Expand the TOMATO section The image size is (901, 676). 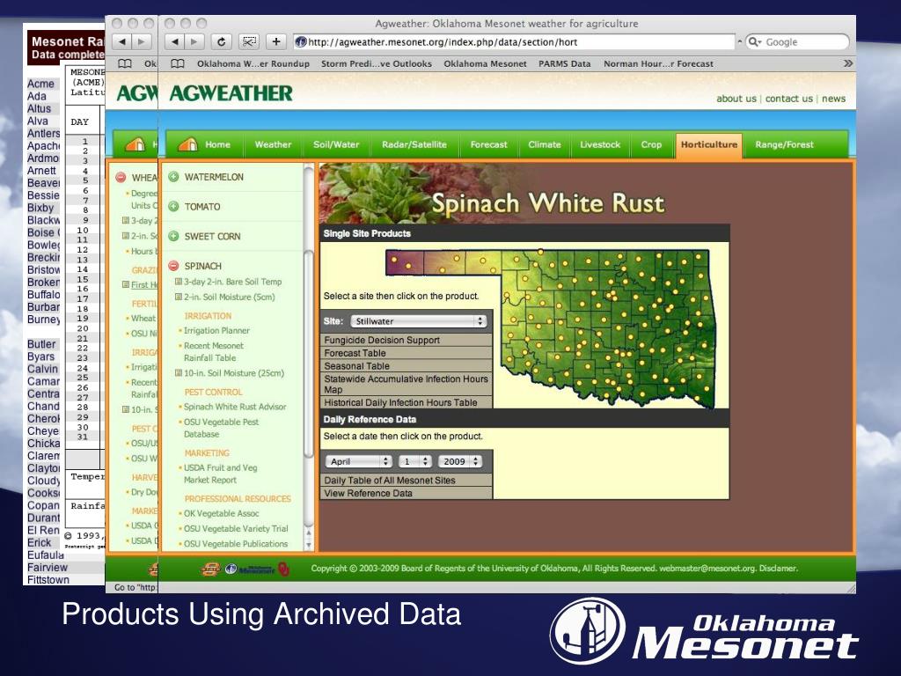[202, 206]
